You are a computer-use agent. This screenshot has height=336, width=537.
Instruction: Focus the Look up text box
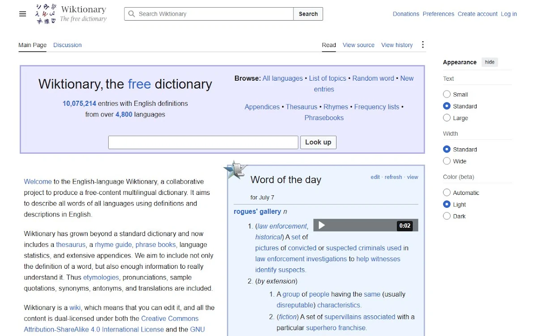(x=203, y=142)
